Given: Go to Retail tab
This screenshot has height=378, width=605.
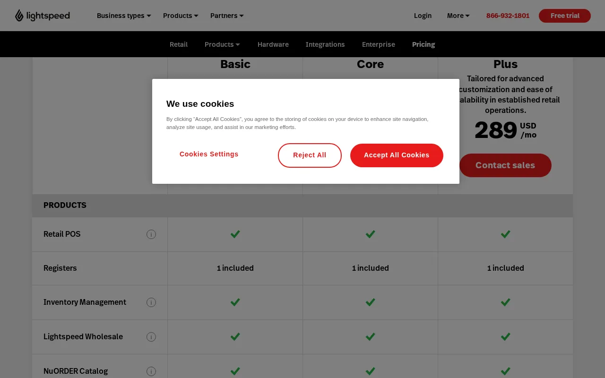Looking at the screenshot, I should (x=179, y=44).
